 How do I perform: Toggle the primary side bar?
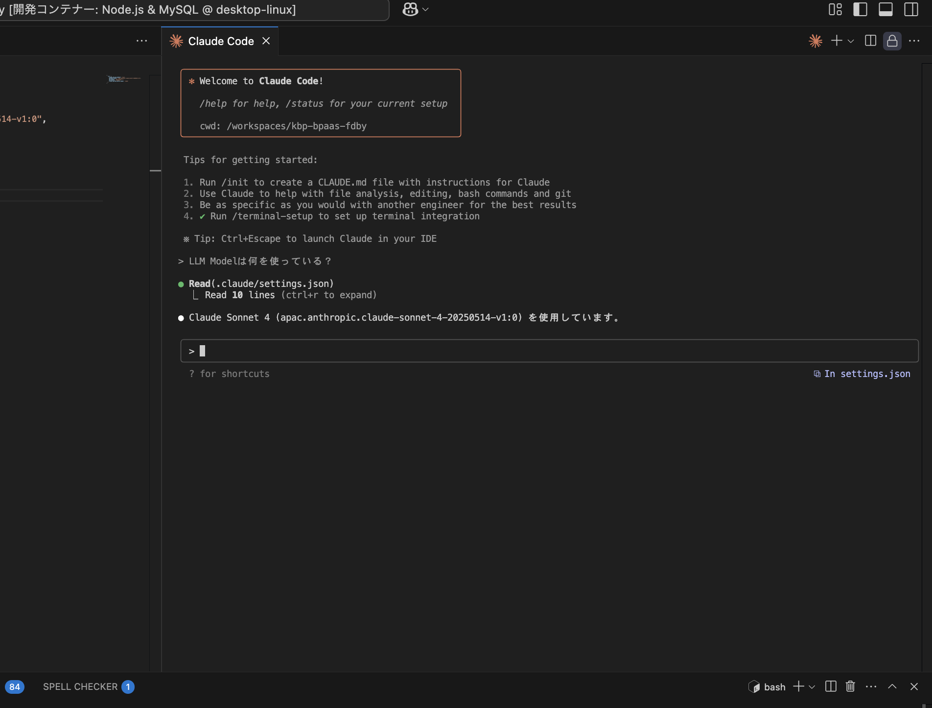[860, 9]
